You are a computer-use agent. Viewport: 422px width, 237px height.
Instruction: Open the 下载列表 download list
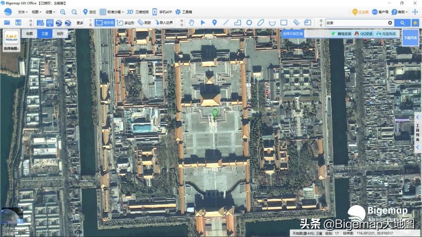pos(410,38)
